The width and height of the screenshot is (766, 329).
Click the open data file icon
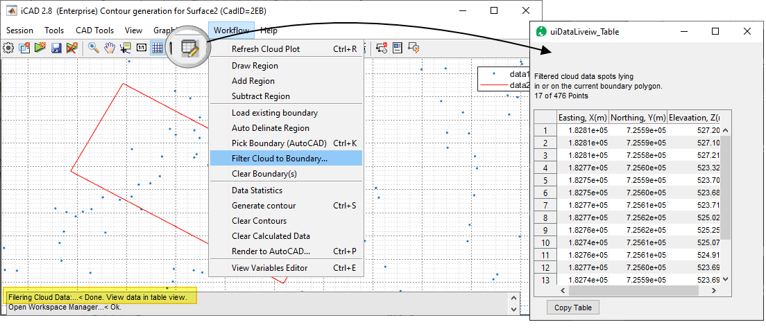[40, 48]
